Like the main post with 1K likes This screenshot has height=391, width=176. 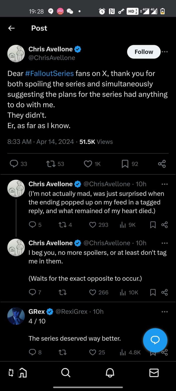[88, 164]
